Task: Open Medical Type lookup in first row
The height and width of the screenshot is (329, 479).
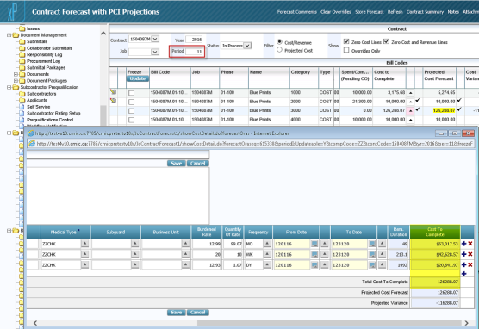Action: coord(85,244)
